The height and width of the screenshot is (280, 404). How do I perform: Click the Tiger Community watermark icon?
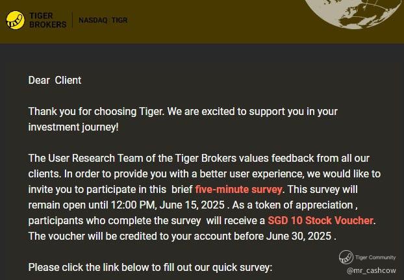pyautogui.click(x=346, y=257)
